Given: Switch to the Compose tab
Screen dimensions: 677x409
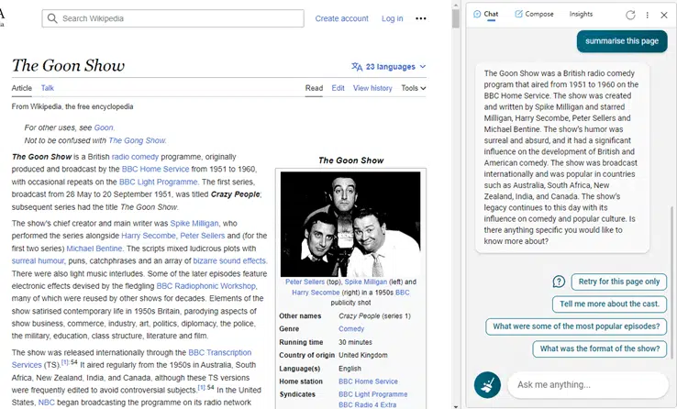Looking at the screenshot, I should pyautogui.click(x=534, y=15).
